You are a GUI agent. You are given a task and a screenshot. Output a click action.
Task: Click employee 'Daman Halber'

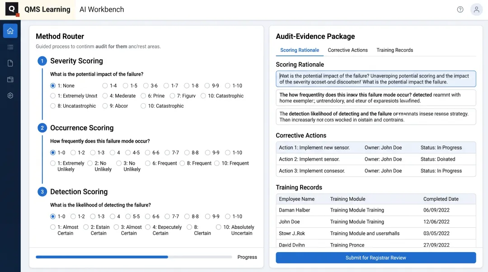click(x=295, y=210)
